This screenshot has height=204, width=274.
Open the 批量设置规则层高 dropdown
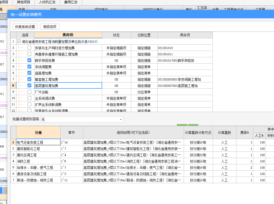pyautogui.click(x=82, y=119)
